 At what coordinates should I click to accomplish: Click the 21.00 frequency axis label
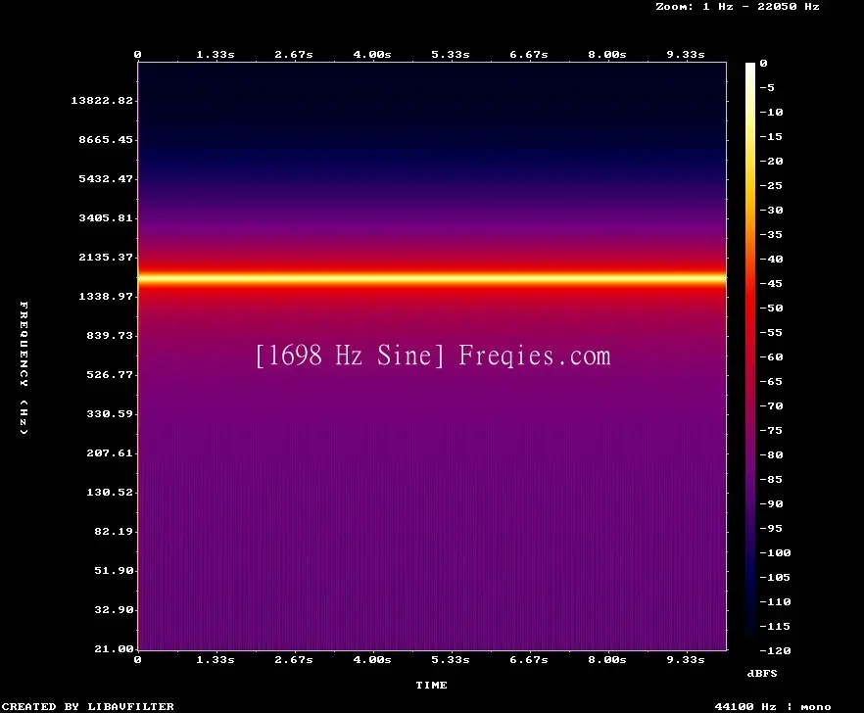[114, 648]
